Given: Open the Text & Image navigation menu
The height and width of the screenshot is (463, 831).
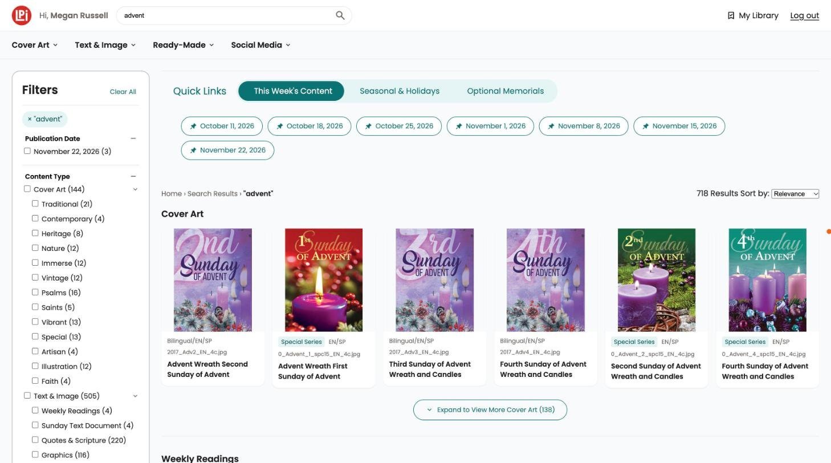Looking at the screenshot, I should (105, 45).
